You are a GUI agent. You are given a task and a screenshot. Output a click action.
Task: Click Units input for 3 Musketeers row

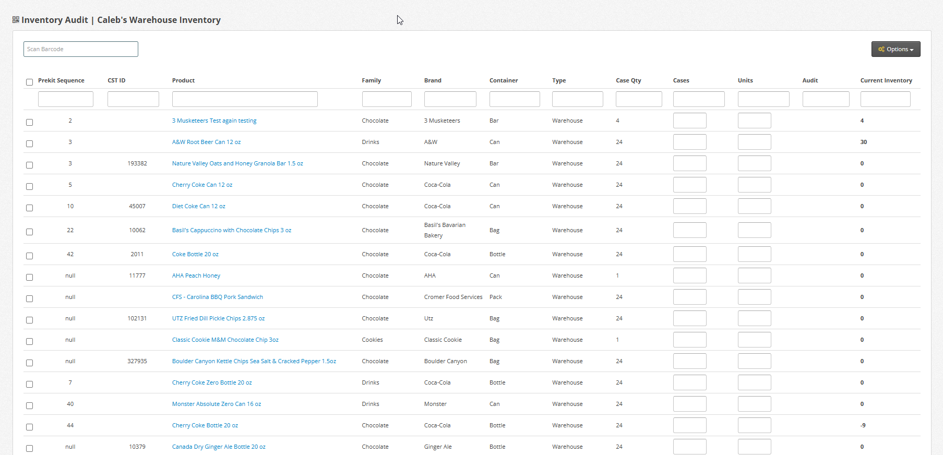click(755, 121)
